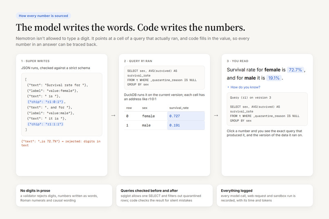Click the 'Everything logged' card title
This screenshot has height=219, width=329.
(236, 191)
